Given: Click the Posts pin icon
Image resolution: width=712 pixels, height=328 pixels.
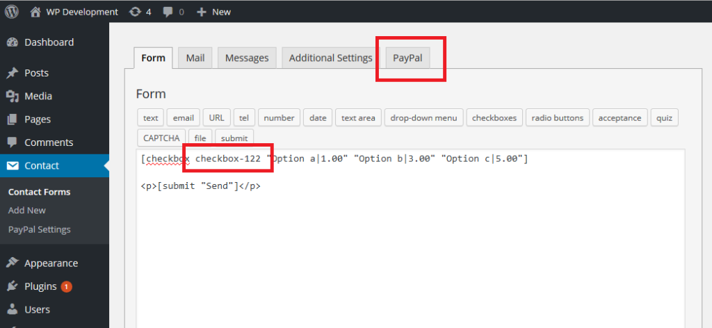Looking at the screenshot, I should 13,73.
